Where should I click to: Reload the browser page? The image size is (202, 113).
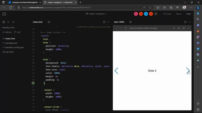click(x=10, y=8)
